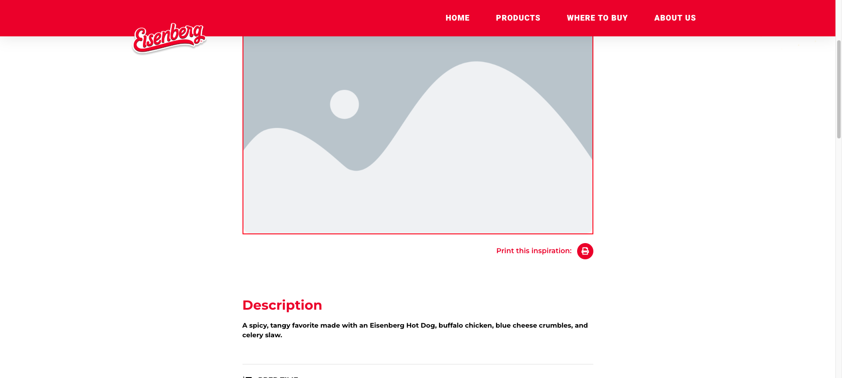The image size is (842, 378).
Task: Open the PRODUCTS menu item
Action: click(518, 18)
